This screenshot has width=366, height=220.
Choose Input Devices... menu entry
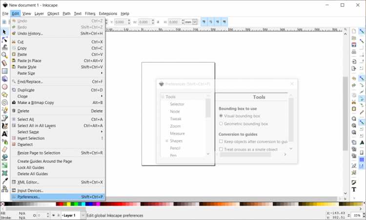[x=58, y=190]
